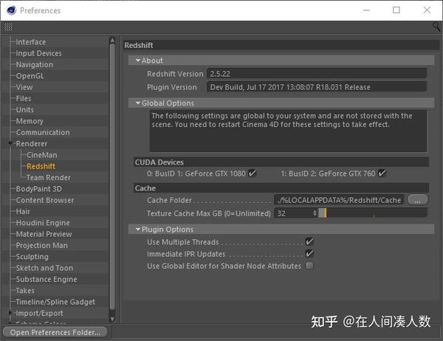Viewport: 443px width, 341px height.
Task: Open Material Preview preferences
Action: (44, 234)
